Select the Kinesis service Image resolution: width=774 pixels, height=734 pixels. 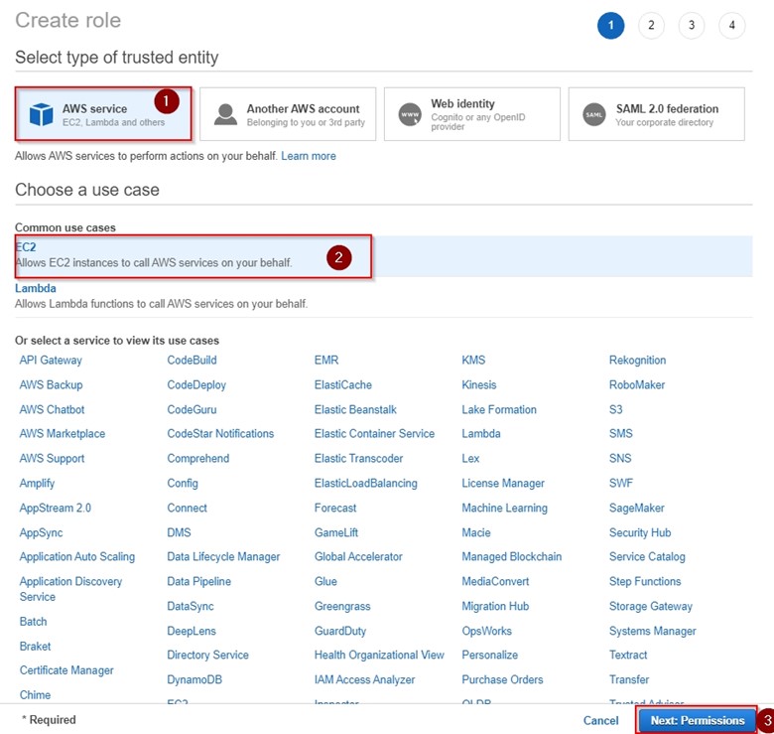[x=479, y=384]
